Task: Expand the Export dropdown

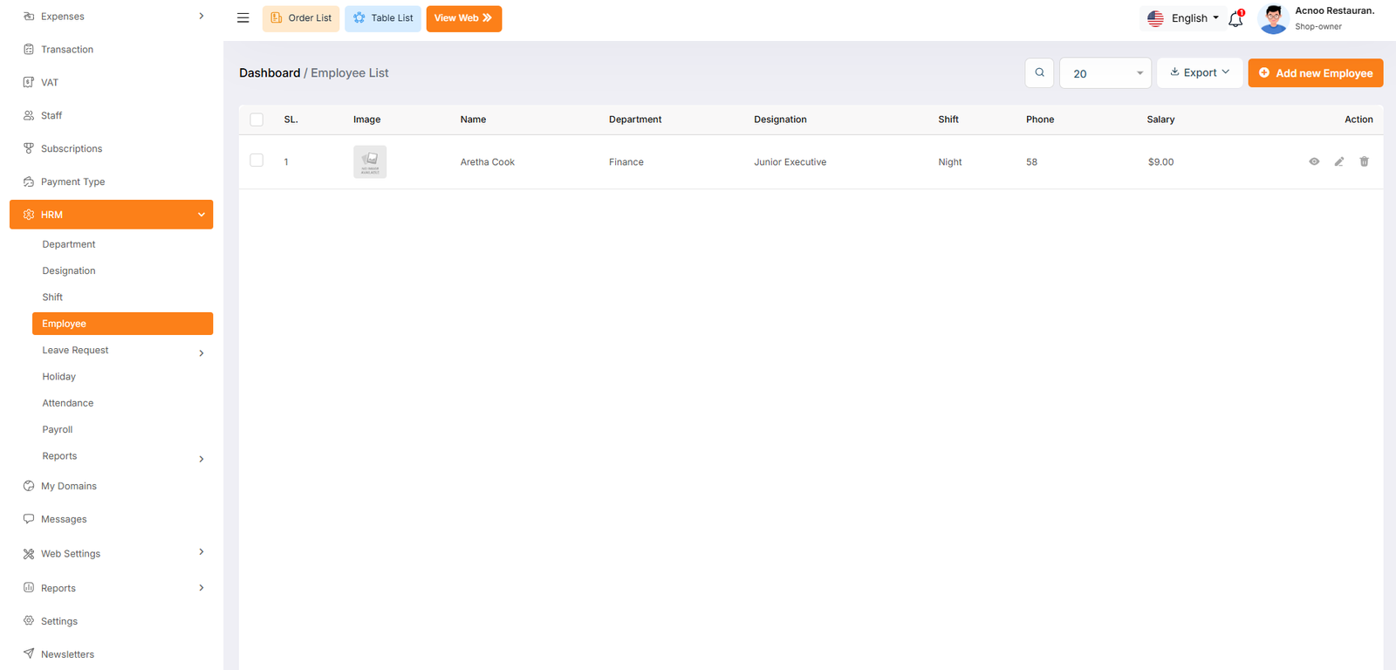Action: coord(1200,73)
